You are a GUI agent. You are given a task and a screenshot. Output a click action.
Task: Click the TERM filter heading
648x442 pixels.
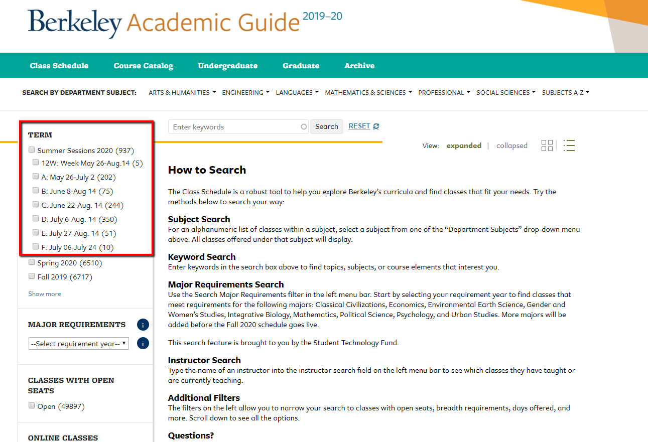(40, 135)
